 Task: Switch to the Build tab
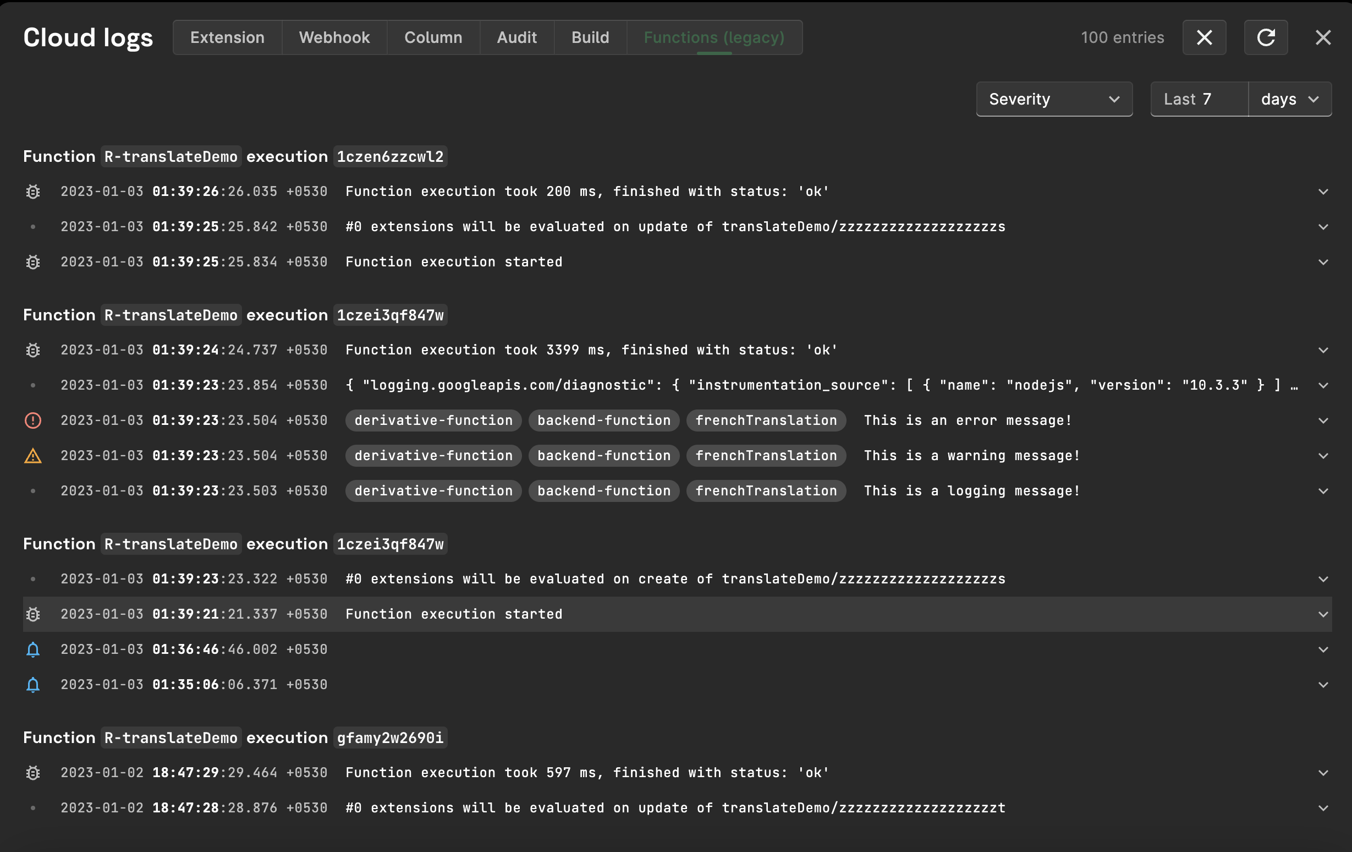pos(590,37)
